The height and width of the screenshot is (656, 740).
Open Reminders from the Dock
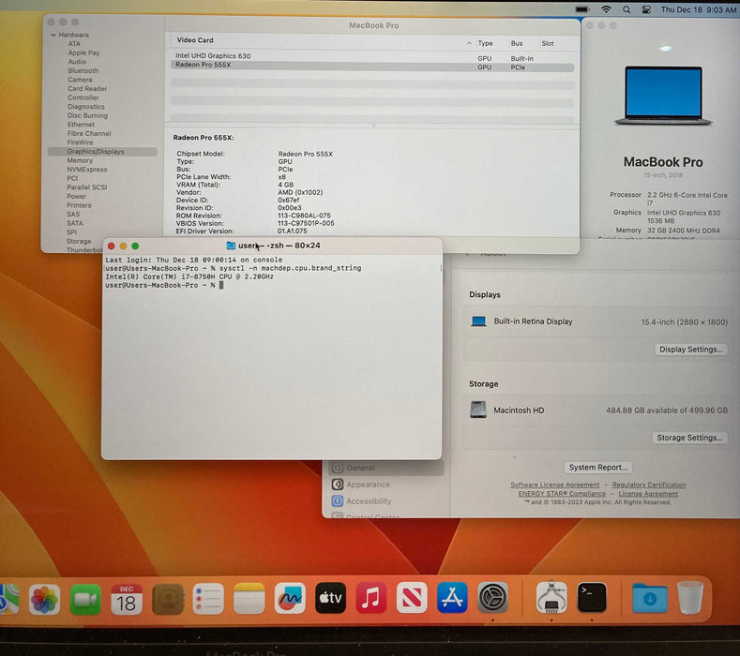(208, 599)
